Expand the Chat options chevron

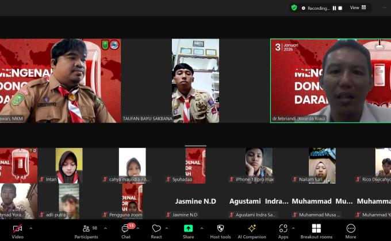[137, 228]
